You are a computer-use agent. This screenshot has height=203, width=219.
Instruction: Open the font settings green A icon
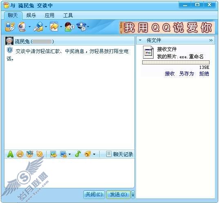coord(10,154)
